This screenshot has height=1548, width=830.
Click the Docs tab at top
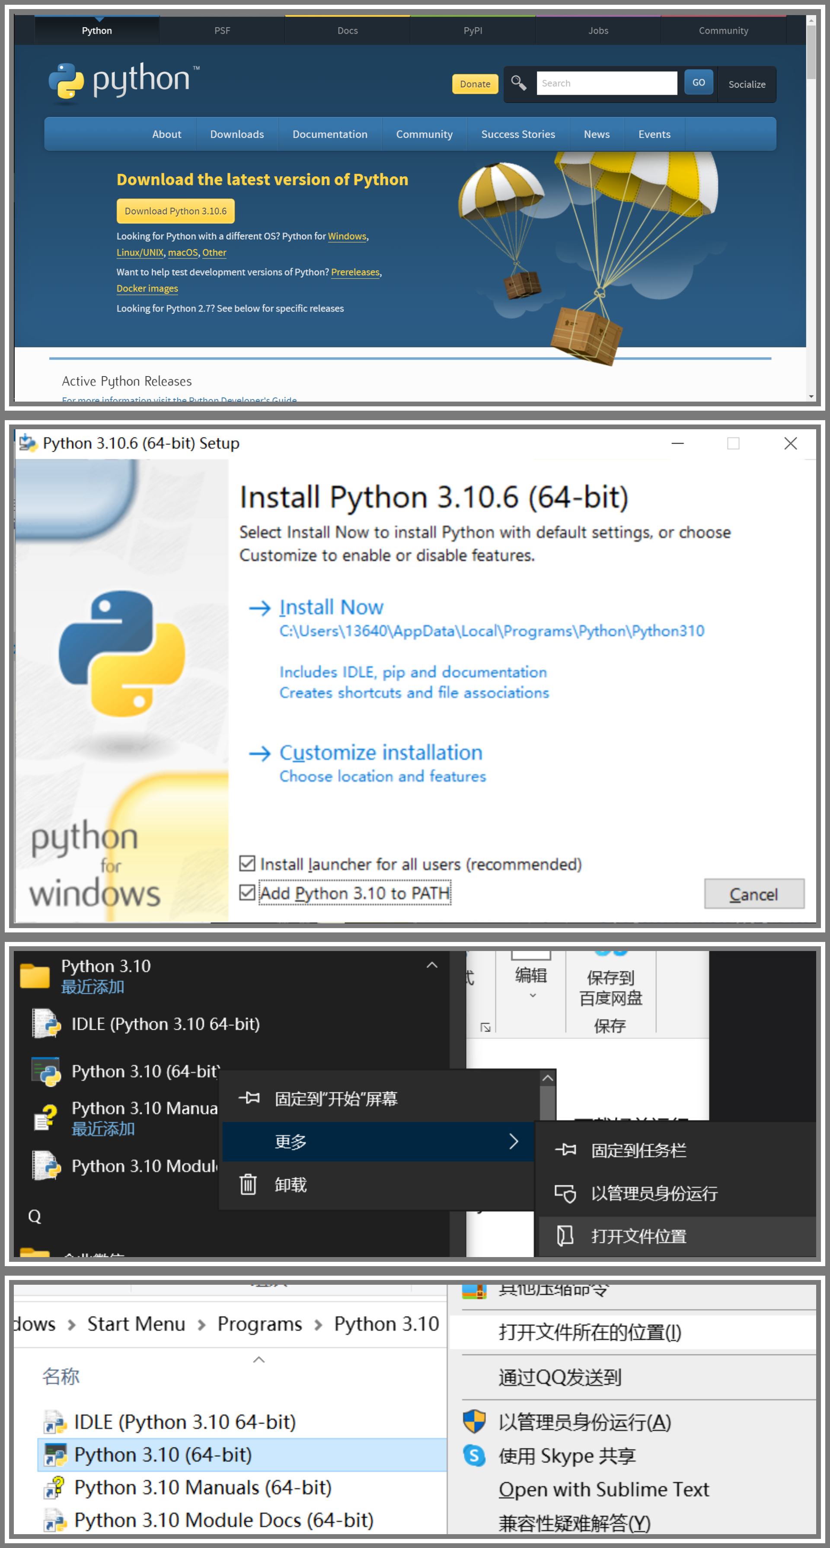[x=348, y=31]
